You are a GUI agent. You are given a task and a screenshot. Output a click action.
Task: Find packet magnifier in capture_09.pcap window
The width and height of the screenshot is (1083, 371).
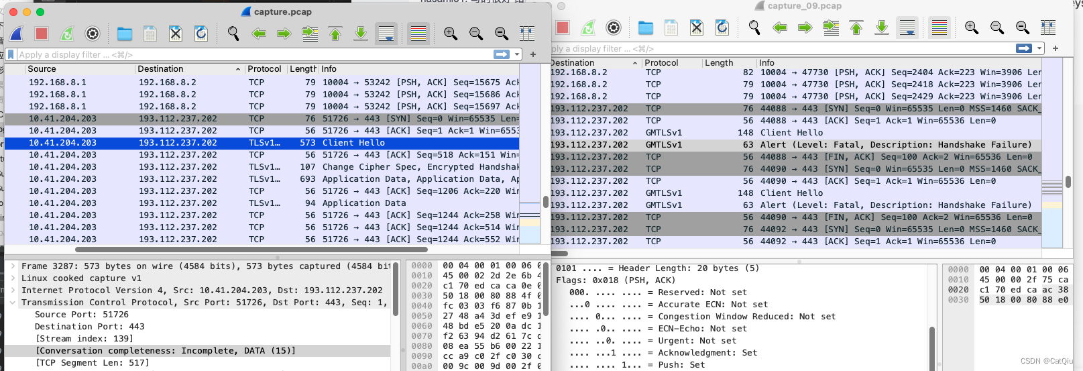pos(754,28)
